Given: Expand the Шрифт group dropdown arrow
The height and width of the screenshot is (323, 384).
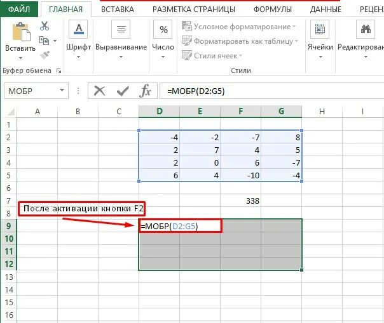Looking at the screenshot, I should tap(78, 56).
